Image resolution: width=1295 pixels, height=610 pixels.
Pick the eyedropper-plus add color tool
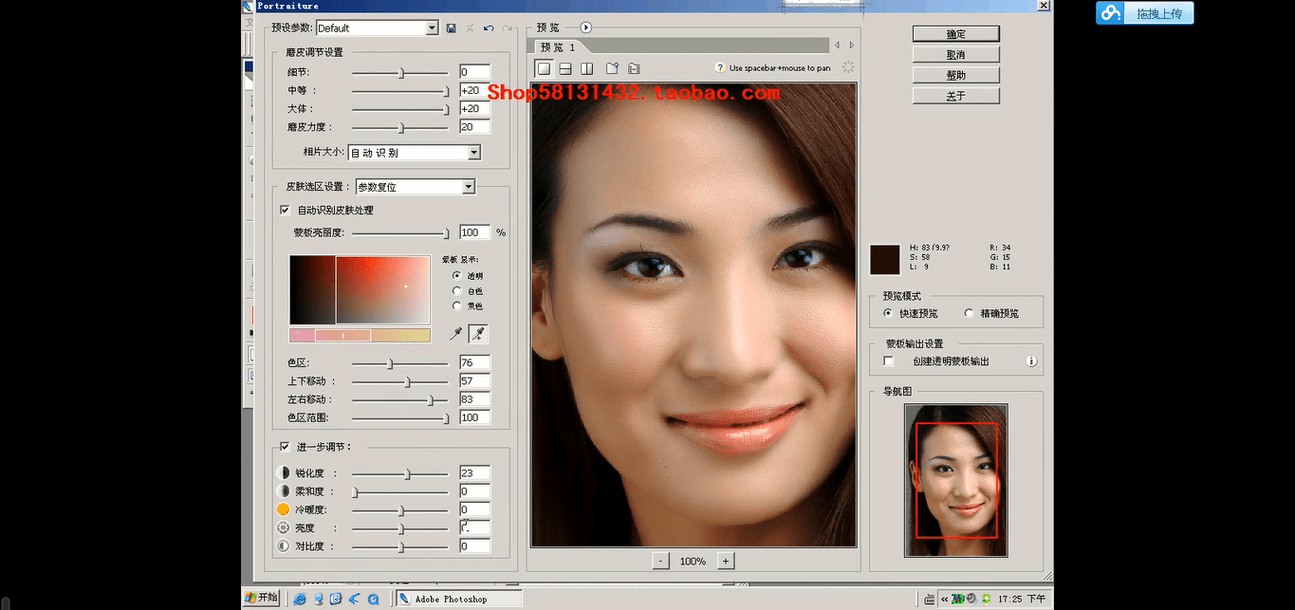[x=479, y=334]
